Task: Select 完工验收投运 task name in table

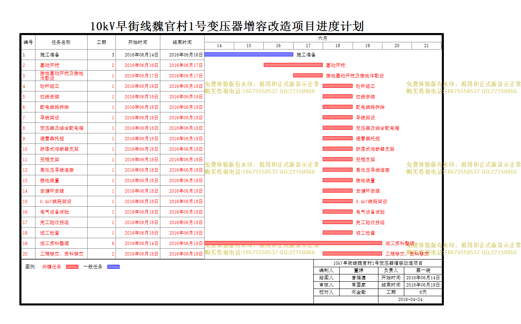Action: [55, 222]
